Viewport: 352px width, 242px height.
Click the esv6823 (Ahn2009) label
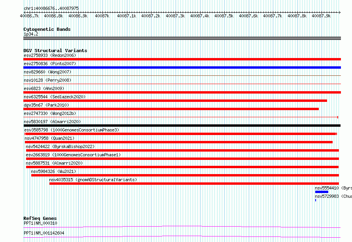pos(44,88)
